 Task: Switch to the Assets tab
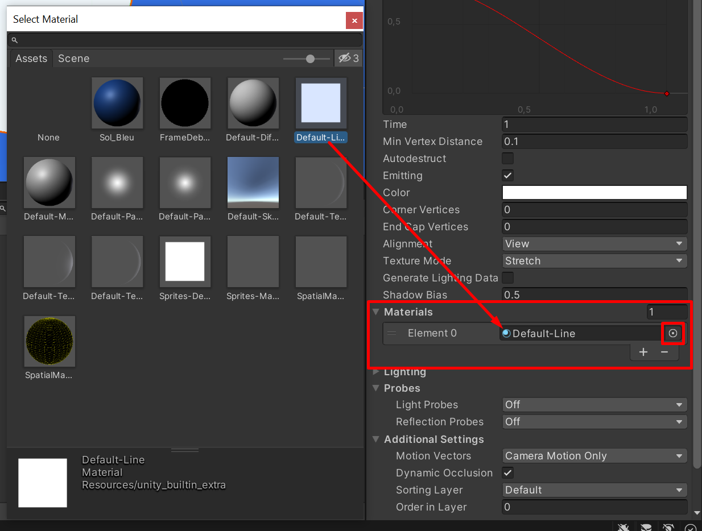pos(31,59)
